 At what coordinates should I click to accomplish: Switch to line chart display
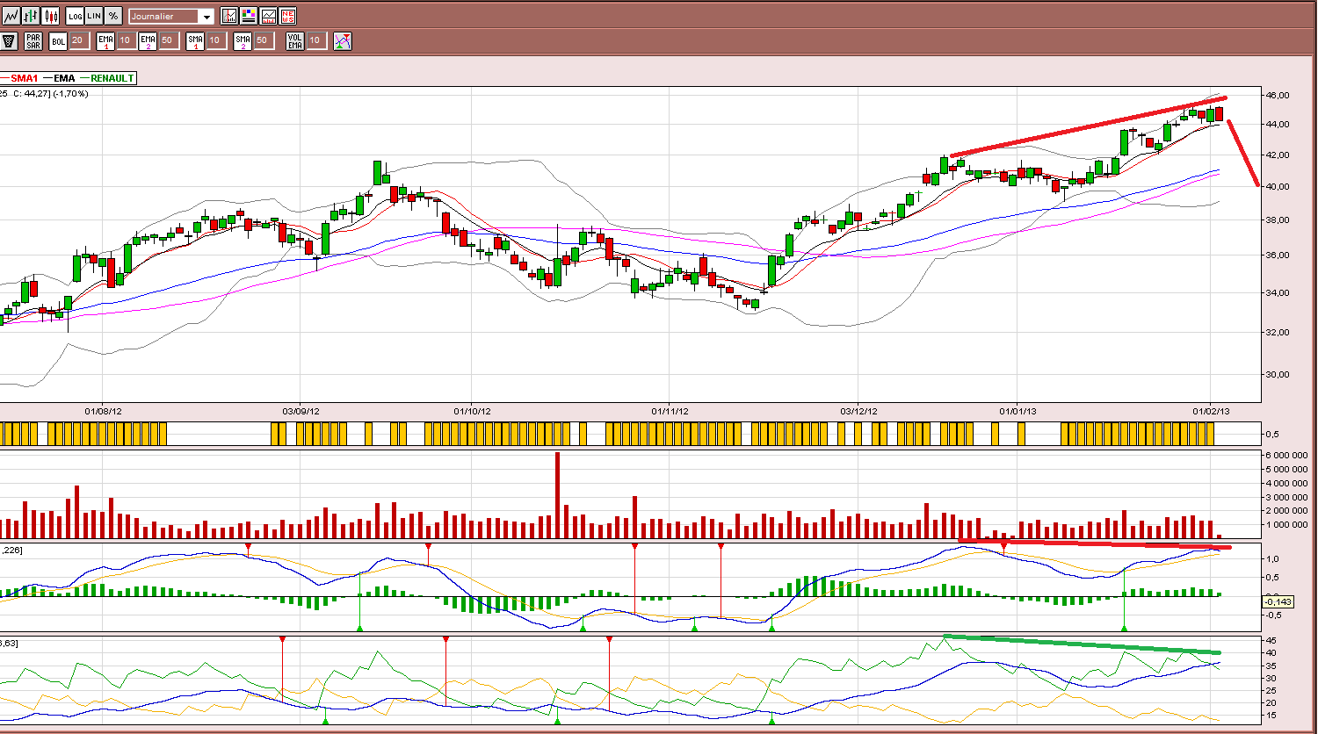pyautogui.click(x=12, y=16)
